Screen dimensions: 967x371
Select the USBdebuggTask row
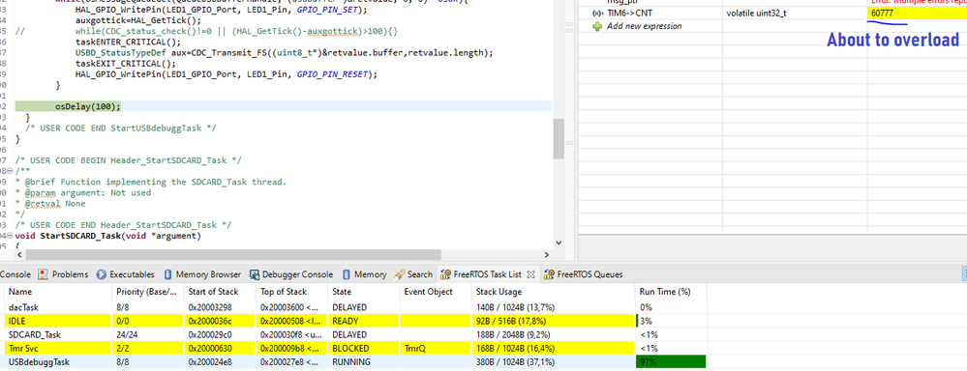[x=354, y=362]
